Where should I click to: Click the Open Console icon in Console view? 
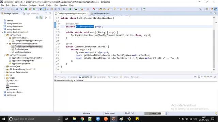pos(205,77)
